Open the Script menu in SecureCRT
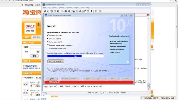 coord(76,7)
